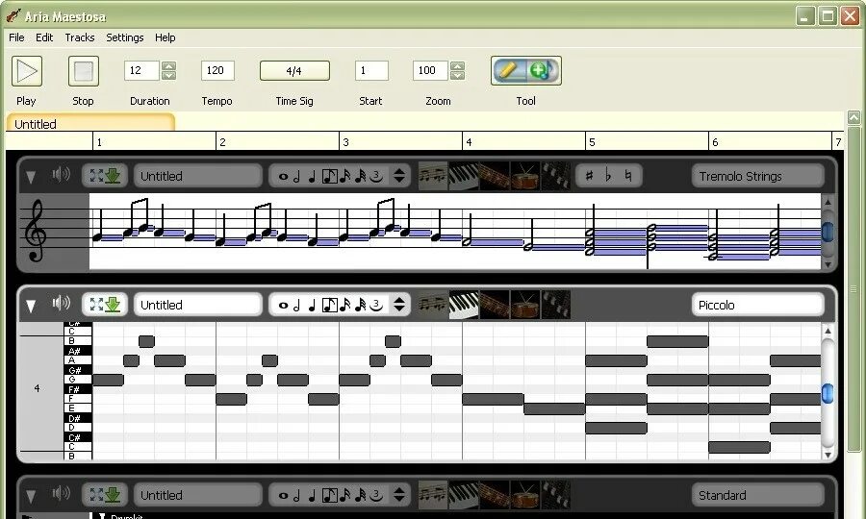Switch Piccolo track to guitar editor

pos(495,305)
